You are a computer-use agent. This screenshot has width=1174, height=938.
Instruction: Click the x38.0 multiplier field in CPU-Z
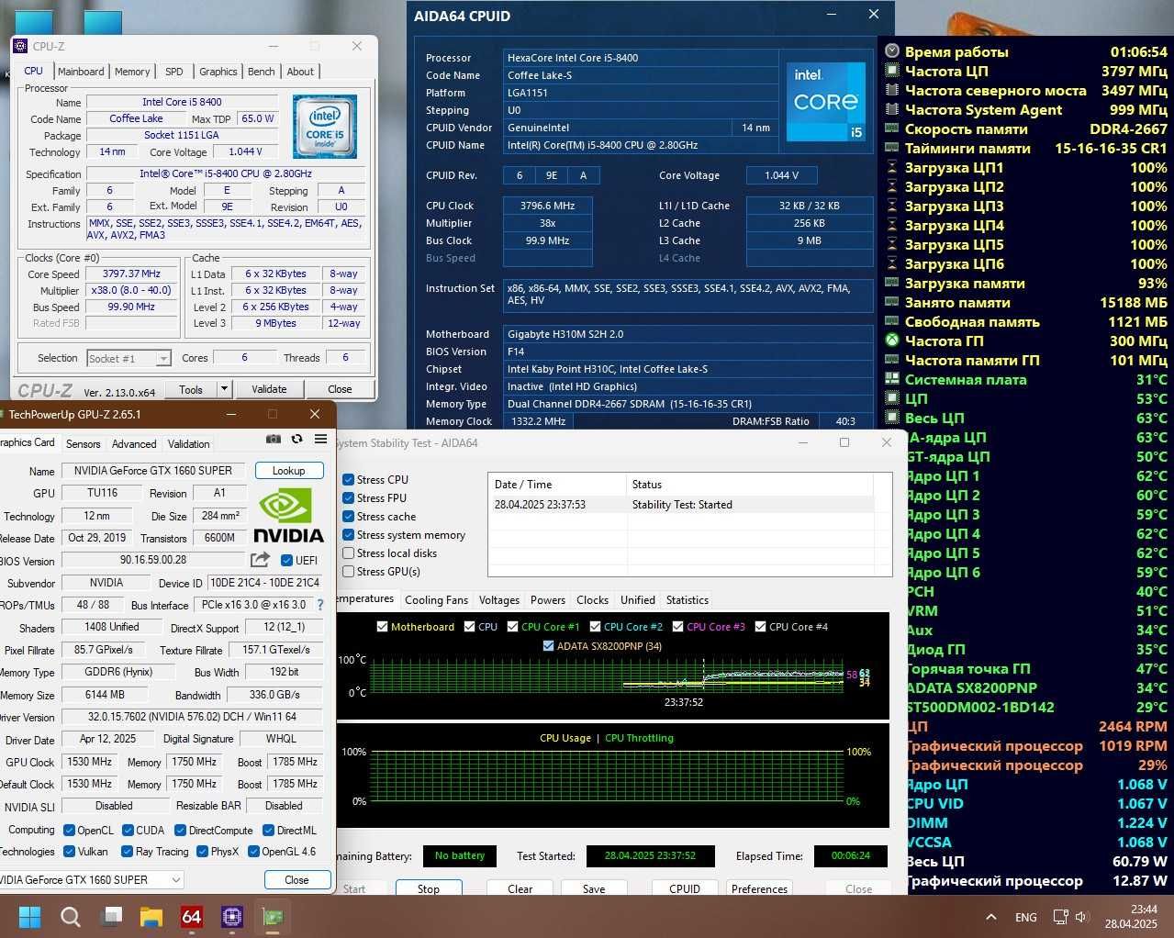131,290
